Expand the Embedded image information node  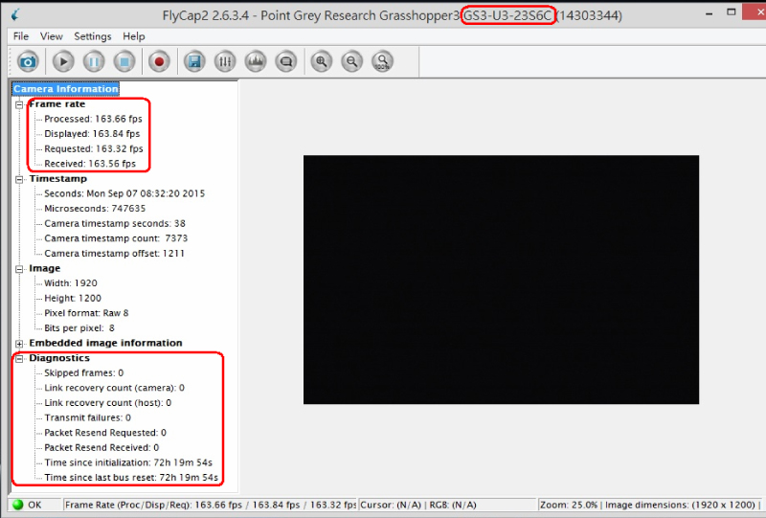[20, 343]
